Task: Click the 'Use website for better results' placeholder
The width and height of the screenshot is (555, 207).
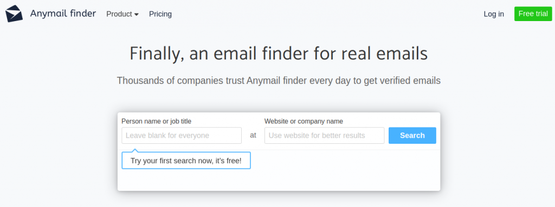Action: (x=317, y=136)
